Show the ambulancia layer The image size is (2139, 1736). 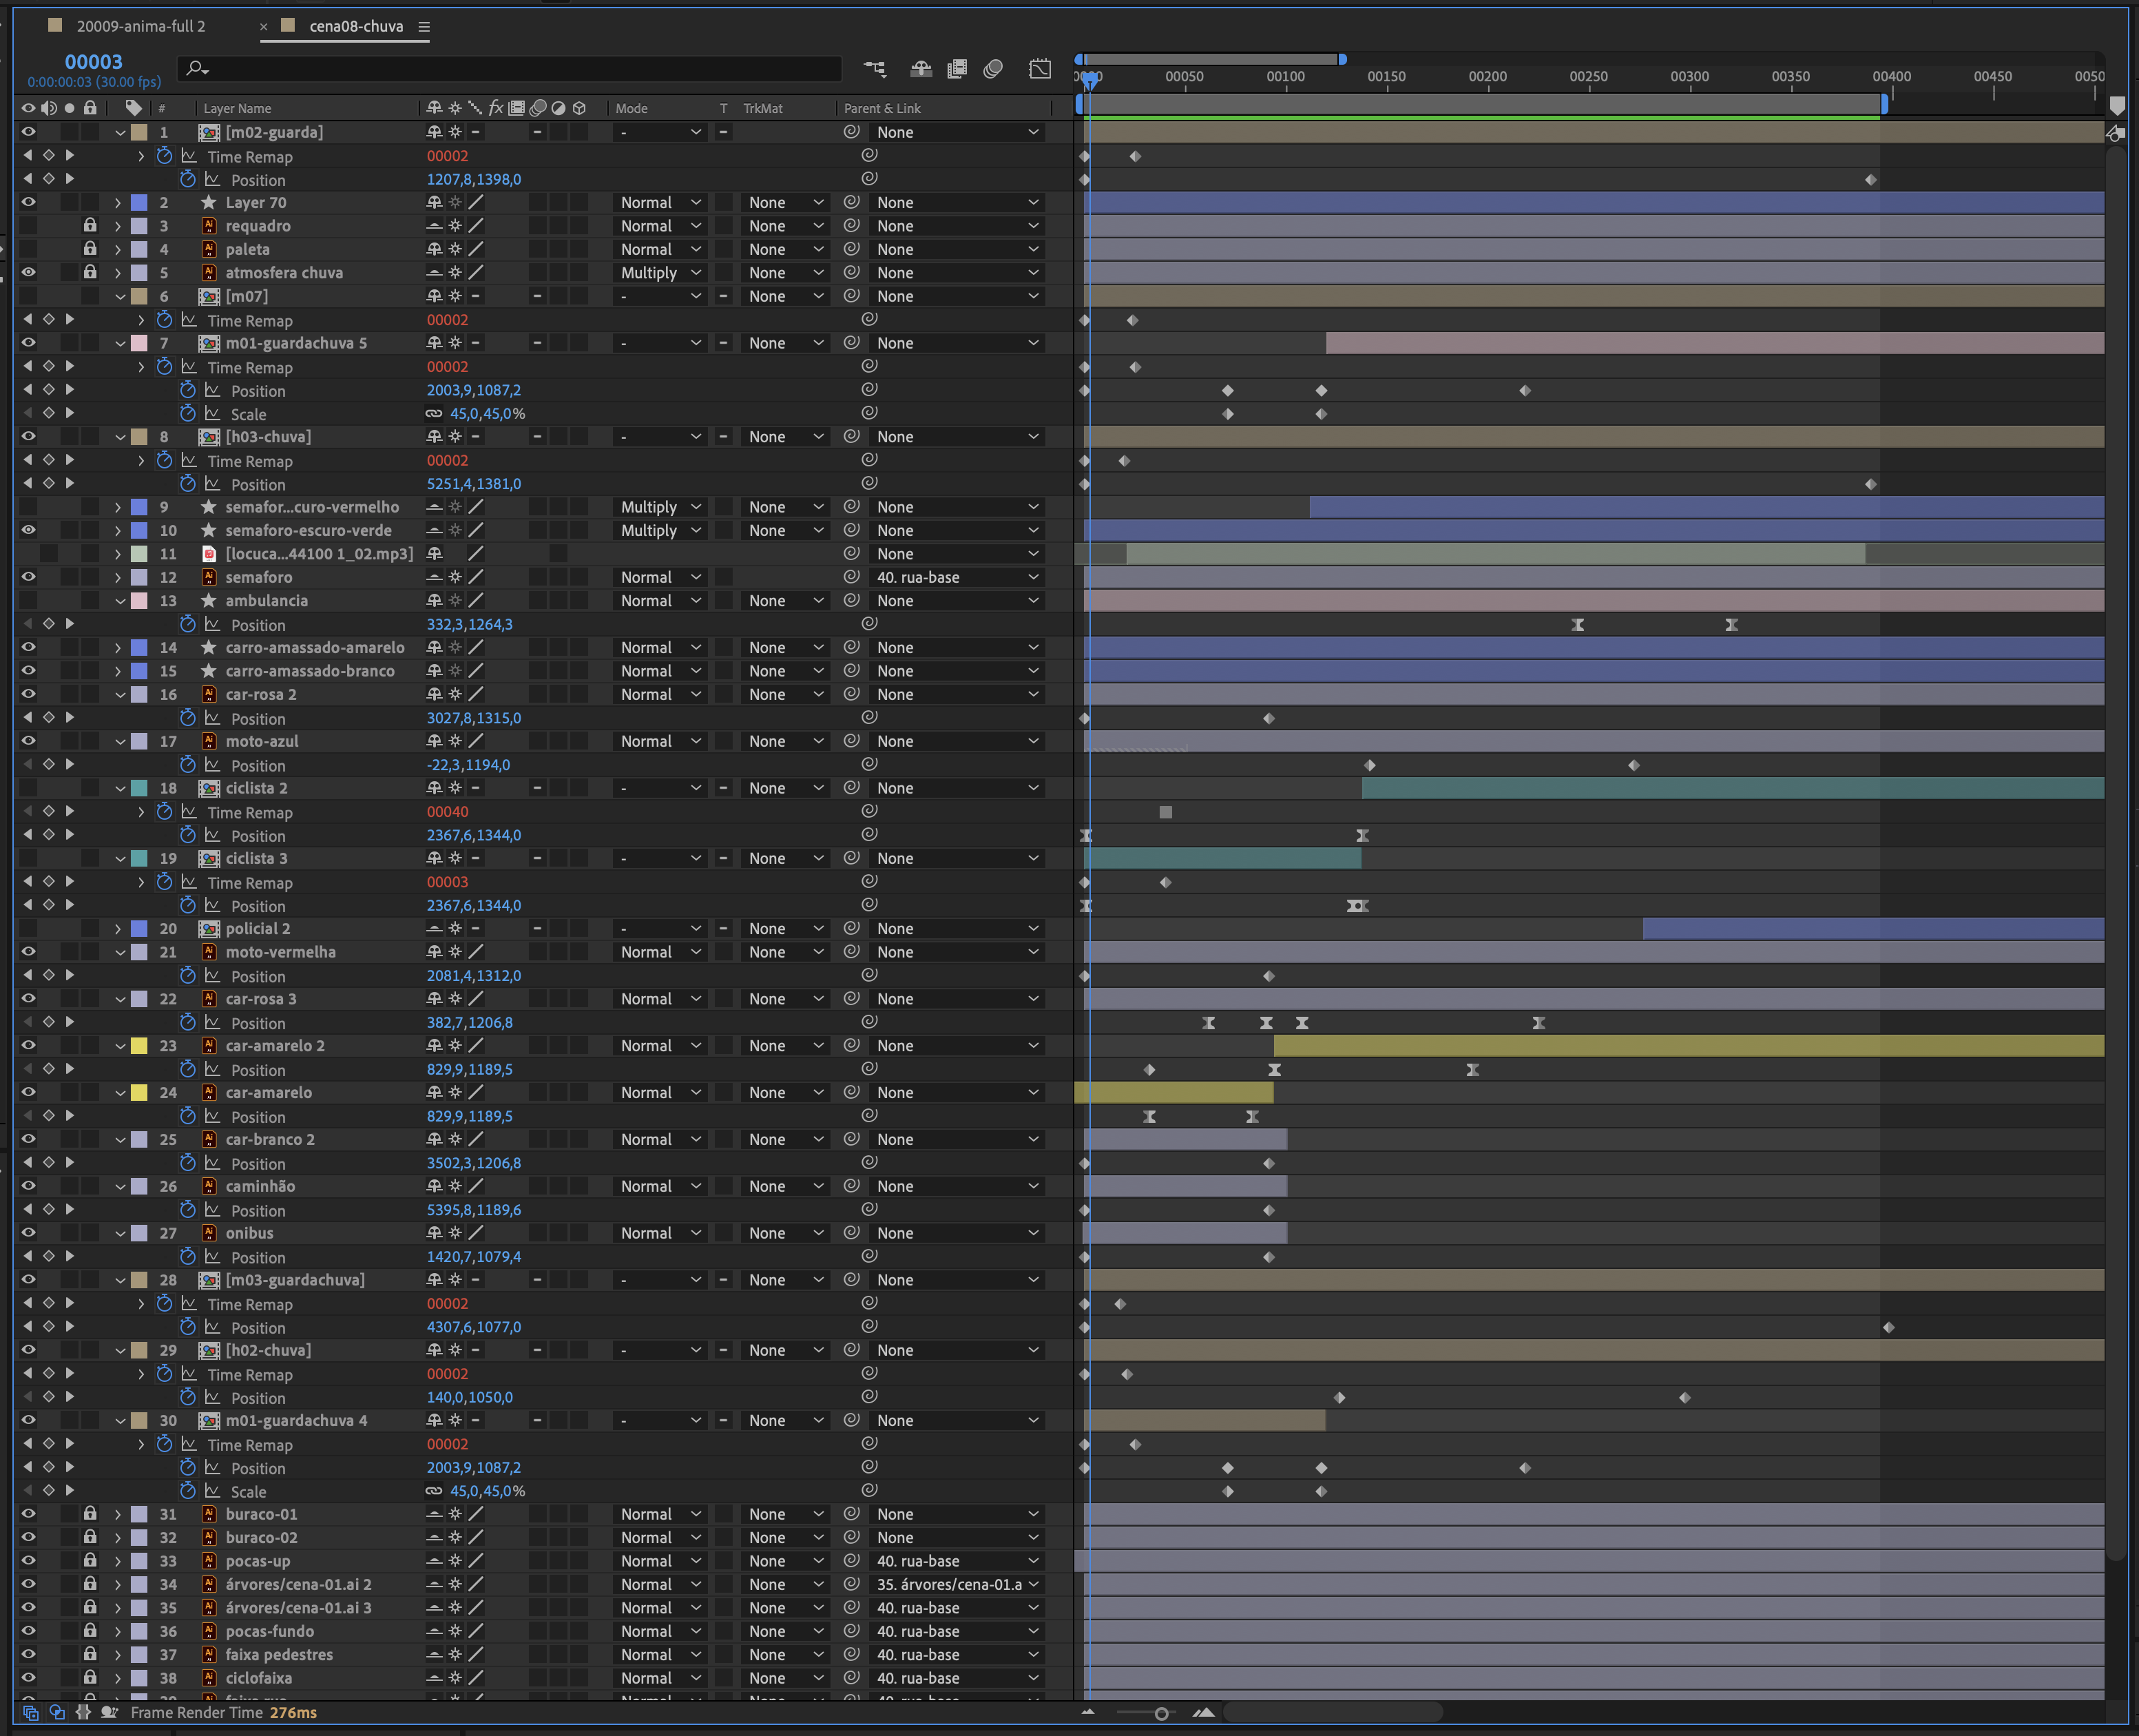(x=28, y=600)
